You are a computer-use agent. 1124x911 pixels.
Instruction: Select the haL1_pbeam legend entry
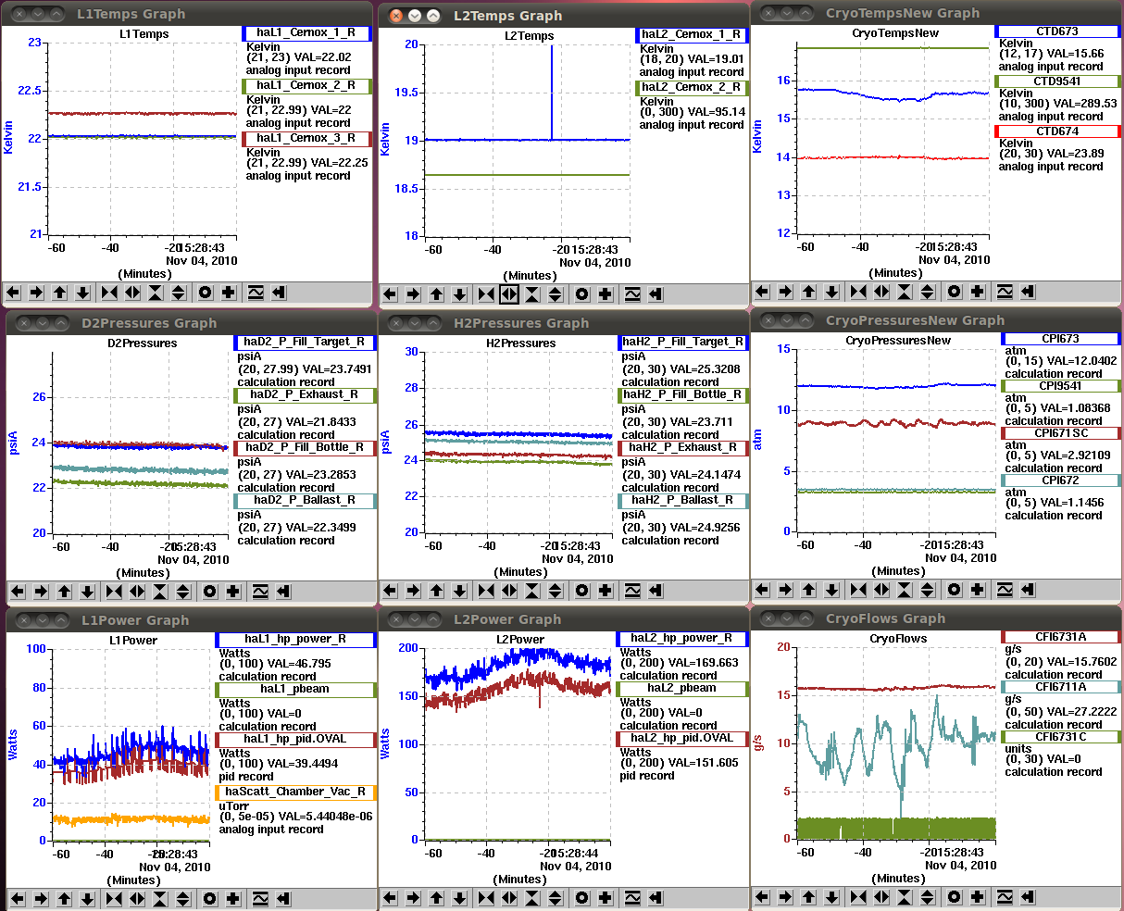coord(295,690)
